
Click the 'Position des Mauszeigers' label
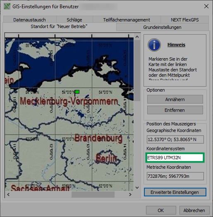[x=171, y=124]
